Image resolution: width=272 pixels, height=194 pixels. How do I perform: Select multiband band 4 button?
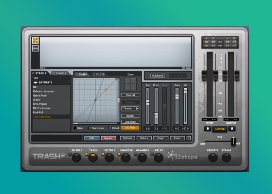tap(184, 75)
